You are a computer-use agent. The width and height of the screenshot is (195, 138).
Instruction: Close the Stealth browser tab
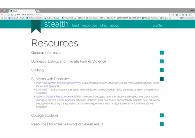(x=34, y=11)
